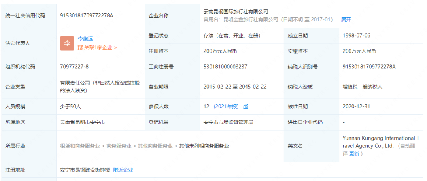Click the unified social credit code value

(x=87, y=15)
